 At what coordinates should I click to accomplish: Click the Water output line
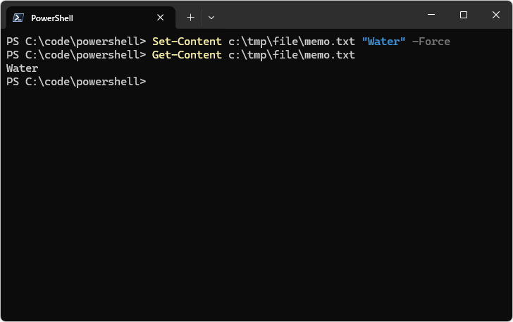pyautogui.click(x=22, y=68)
